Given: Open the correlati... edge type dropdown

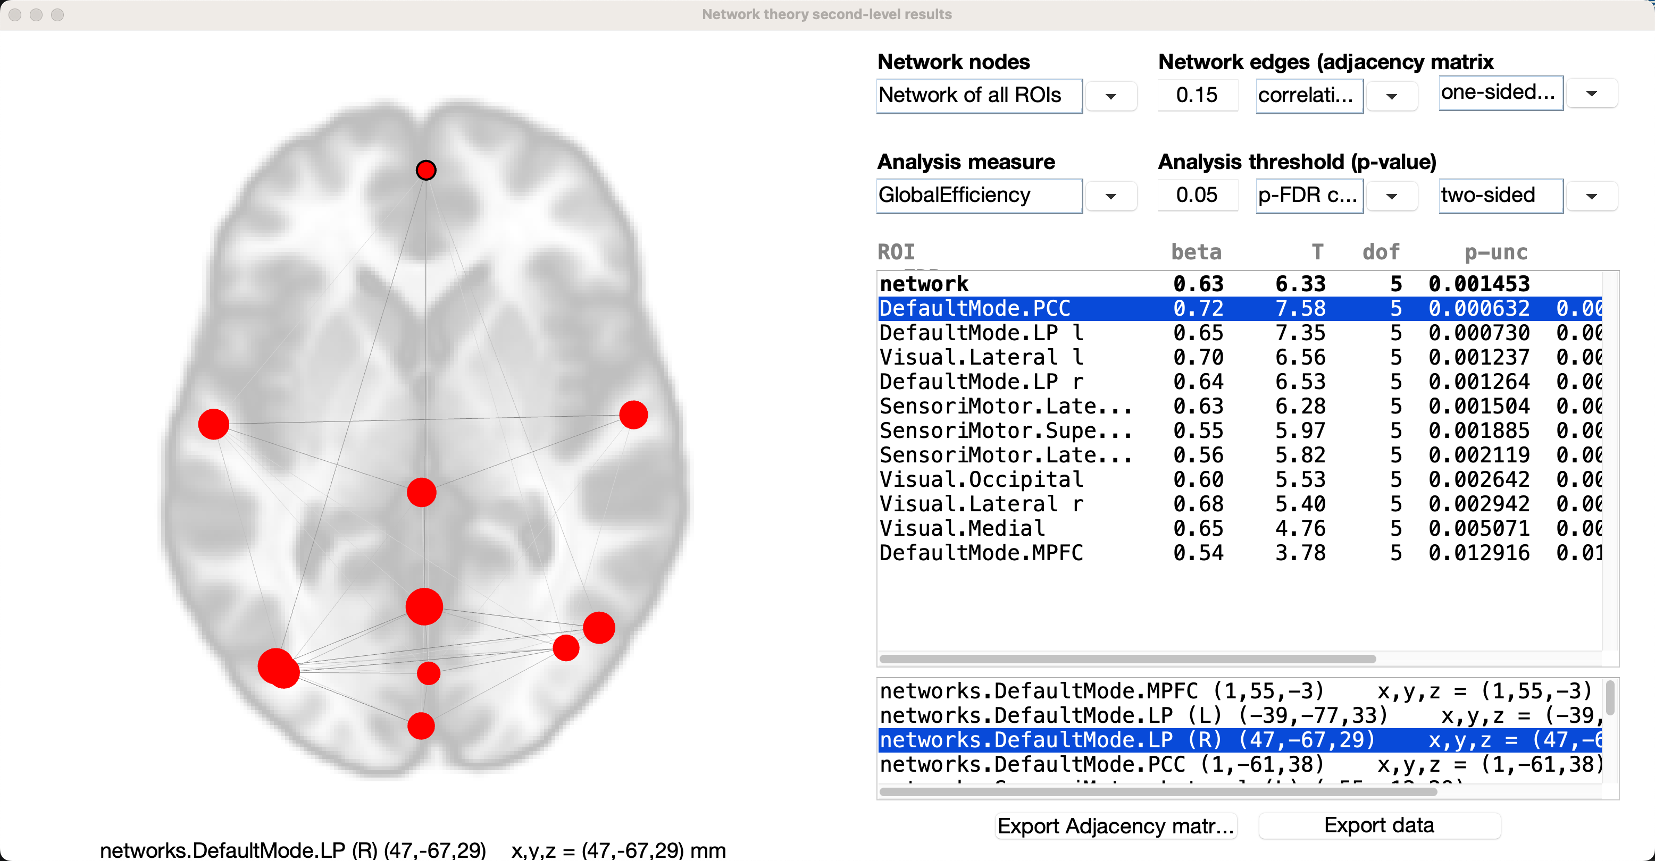Looking at the screenshot, I should (x=1392, y=96).
